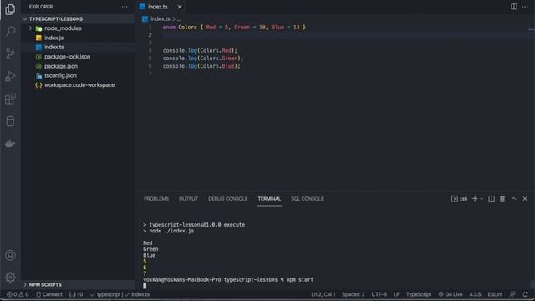Close the index.ts editor tab
The height and width of the screenshot is (301, 535).
tap(180, 7)
